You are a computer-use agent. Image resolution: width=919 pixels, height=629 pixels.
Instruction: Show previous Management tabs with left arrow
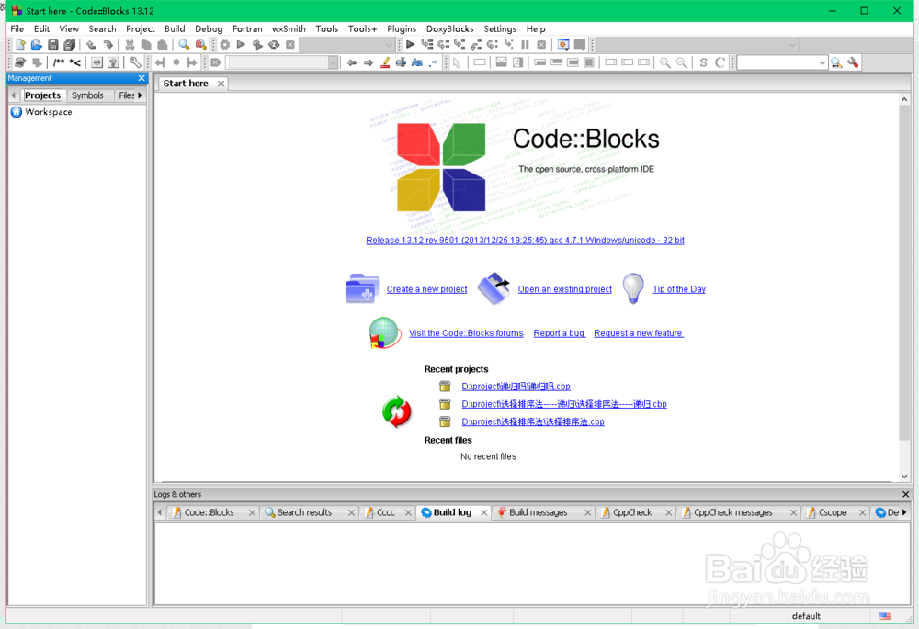(14, 95)
